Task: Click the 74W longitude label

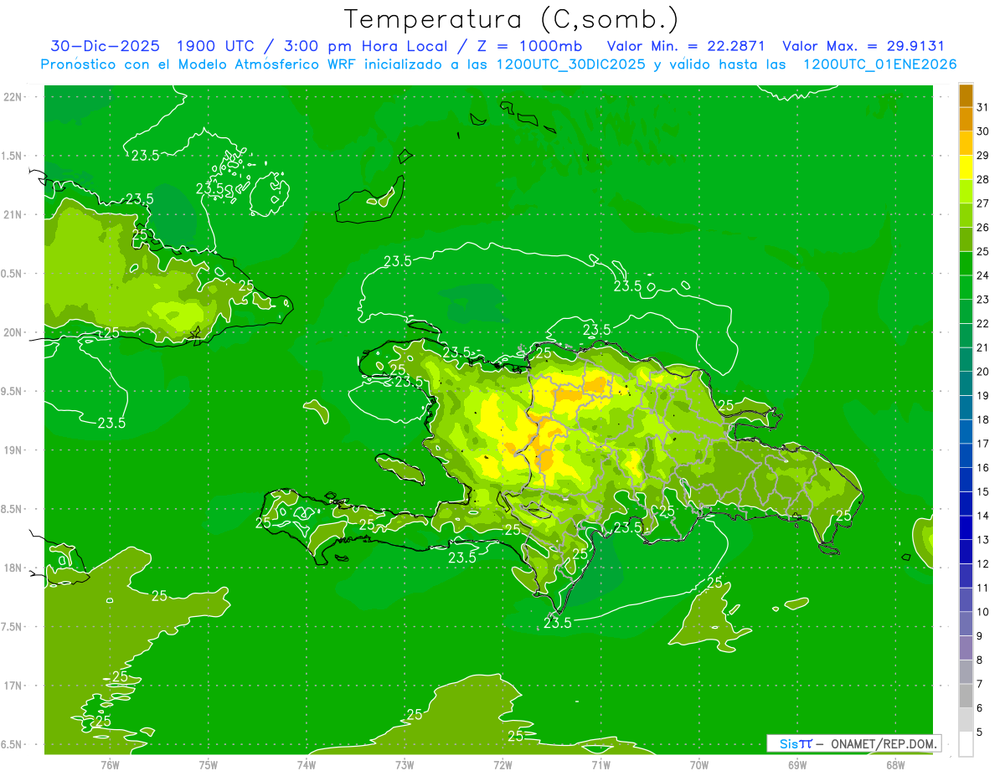Action: pos(306,764)
